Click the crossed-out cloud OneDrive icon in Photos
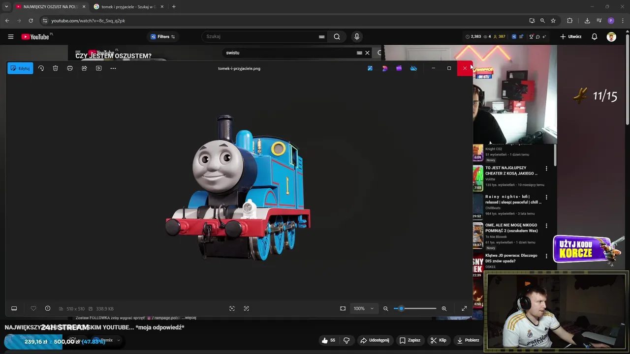The width and height of the screenshot is (630, 354). point(413,68)
